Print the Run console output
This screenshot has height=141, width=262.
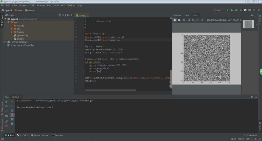[x=12, y=119]
